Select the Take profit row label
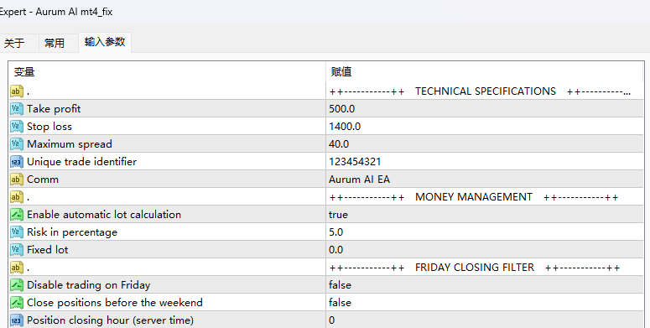The height and width of the screenshot is (328, 650). tap(54, 109)
